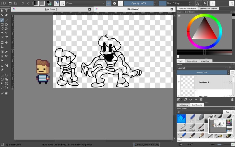The height and width of the screenshot is (147, 235).
Task: Select the Pan hand tool
Action: [6, 93]
